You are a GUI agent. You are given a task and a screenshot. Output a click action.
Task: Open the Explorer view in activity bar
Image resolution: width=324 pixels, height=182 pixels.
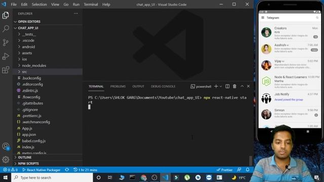(6, 16)
